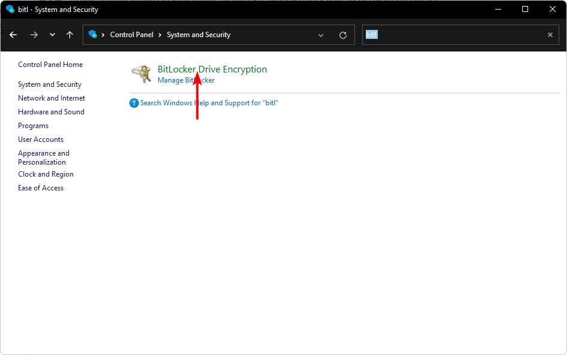Image resolution: width=567 pixels, height=355 pixels.
Task: Click the blue help question mark icon
Action: [x=134, y=103]
